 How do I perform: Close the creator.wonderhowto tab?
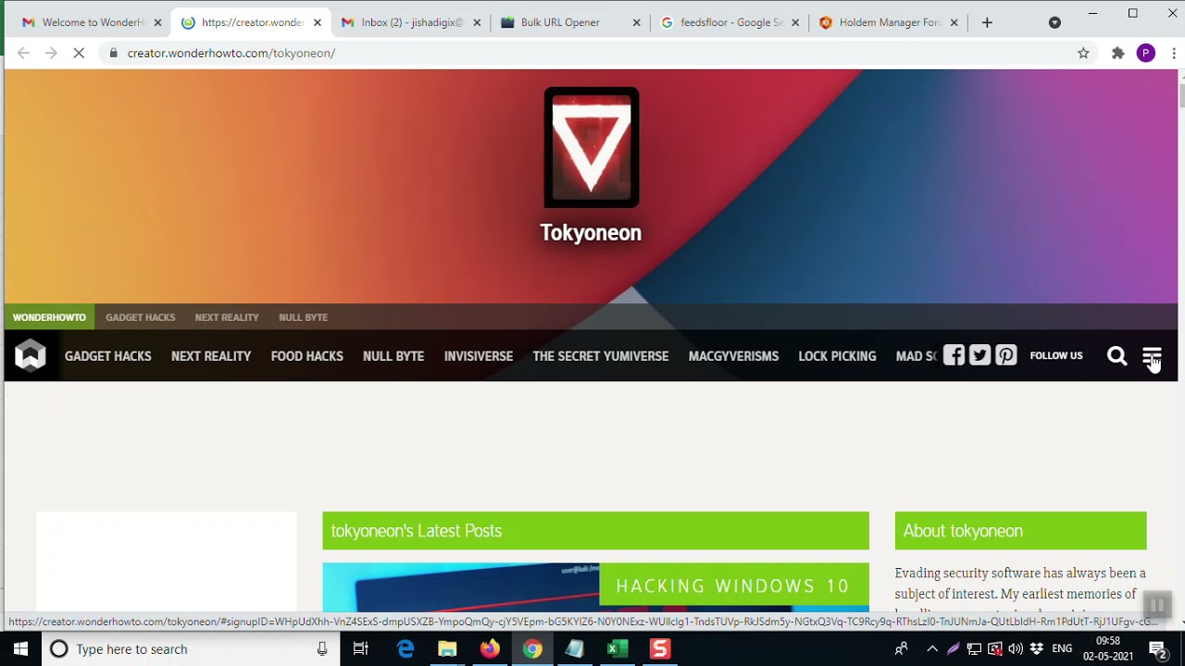tap(318, 22)
